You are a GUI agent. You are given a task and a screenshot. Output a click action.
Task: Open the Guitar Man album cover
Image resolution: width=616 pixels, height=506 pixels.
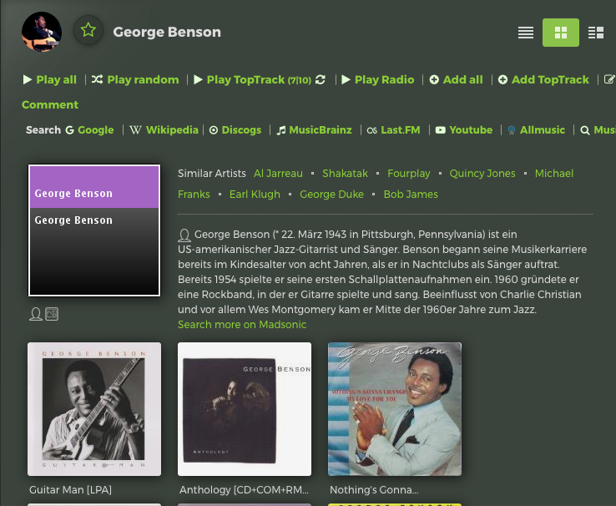[x=94, y=409]
